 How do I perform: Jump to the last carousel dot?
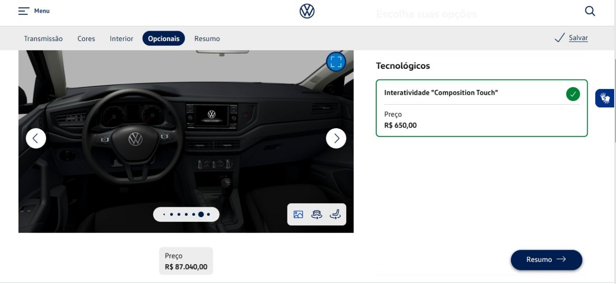point(208,214)
